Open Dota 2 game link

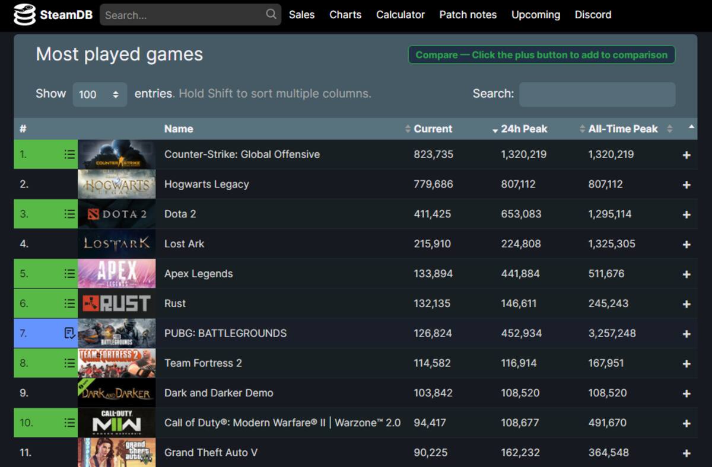pyautogui.click(x=180, y=214)
